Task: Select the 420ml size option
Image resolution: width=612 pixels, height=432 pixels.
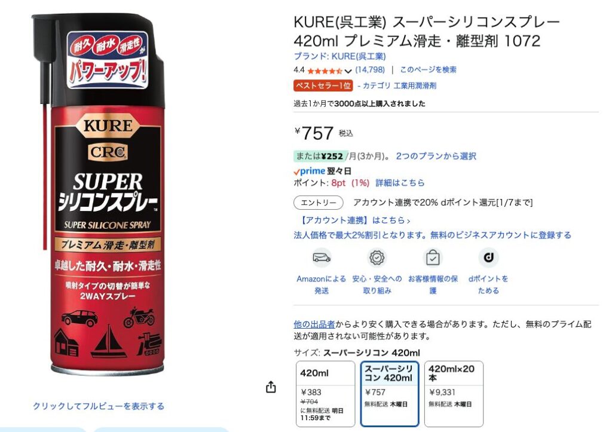Action: [x=325, y=393]
